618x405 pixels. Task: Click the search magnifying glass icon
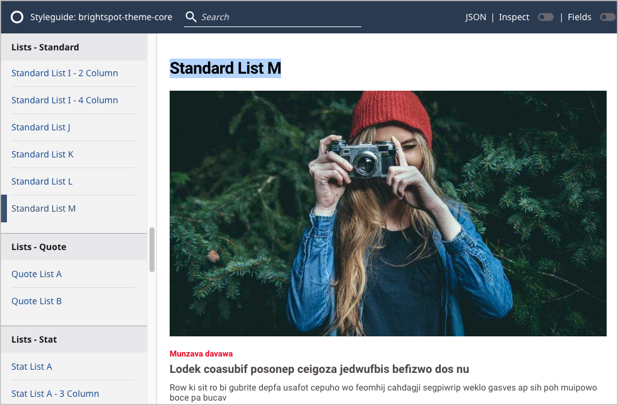coord(190,17)
